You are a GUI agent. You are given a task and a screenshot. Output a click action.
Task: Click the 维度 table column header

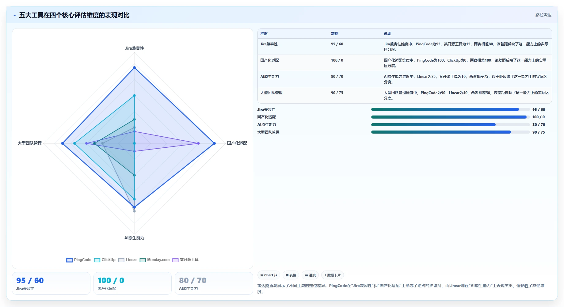click(x=264, y=34)
